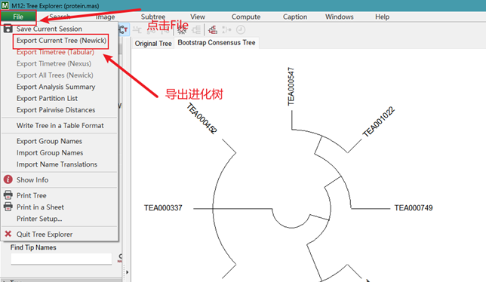The height and width of the screenshot is (282, 486).
Task: Click the red rooted-tree toolbar icon
Action: (213, 29)
